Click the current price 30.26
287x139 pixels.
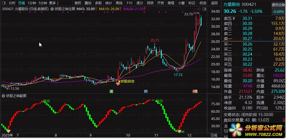[230, 11]
